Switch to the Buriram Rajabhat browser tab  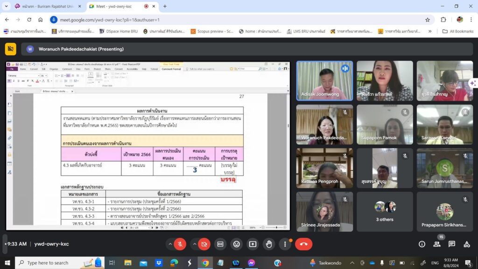click(x=48, y=6)
